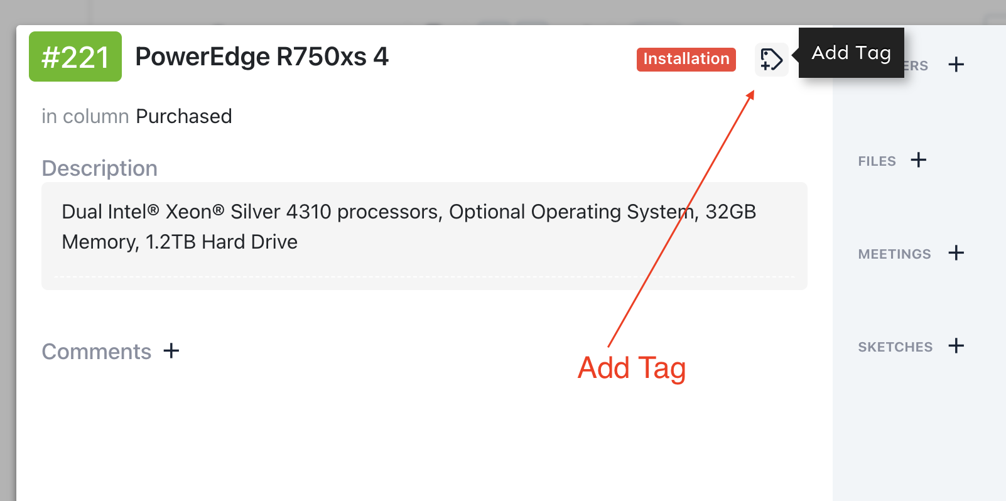
Task: Edit the PowerEdge R750xs 4 title
Action: pyautogui.click(x=262, y=57)
